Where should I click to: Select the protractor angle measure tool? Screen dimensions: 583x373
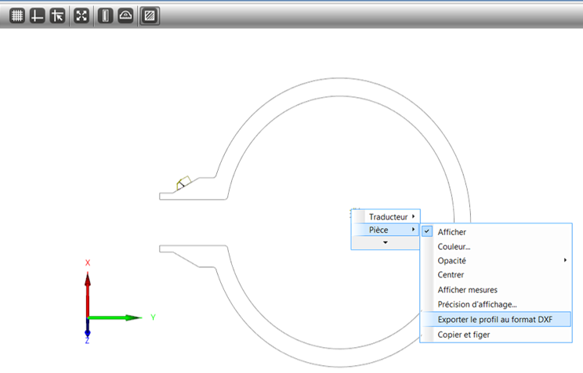[125, 16]
